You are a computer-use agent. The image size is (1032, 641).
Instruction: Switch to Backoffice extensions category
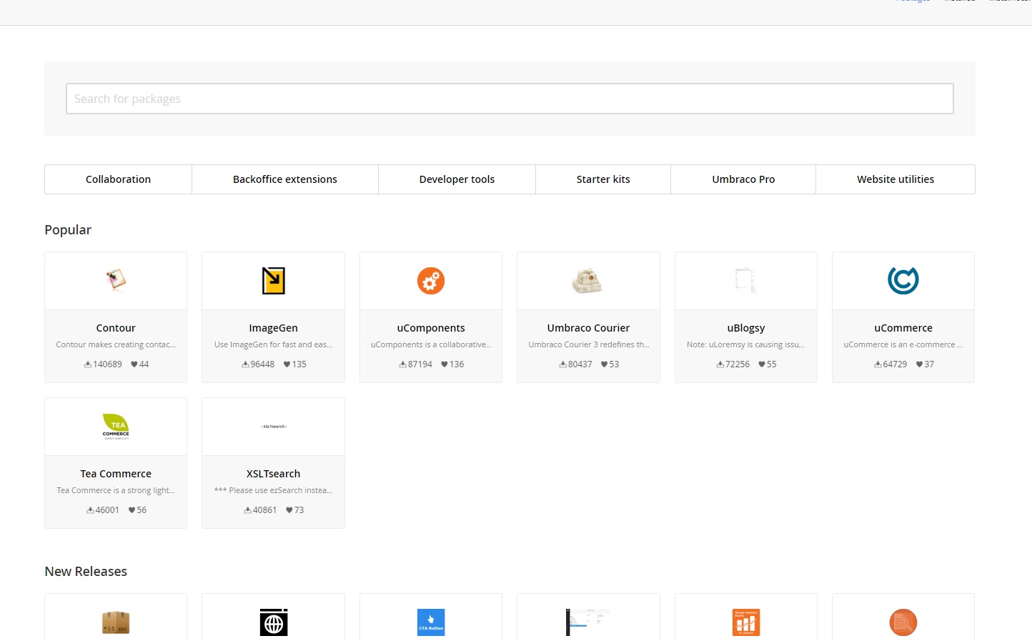(x=285, y=179)
